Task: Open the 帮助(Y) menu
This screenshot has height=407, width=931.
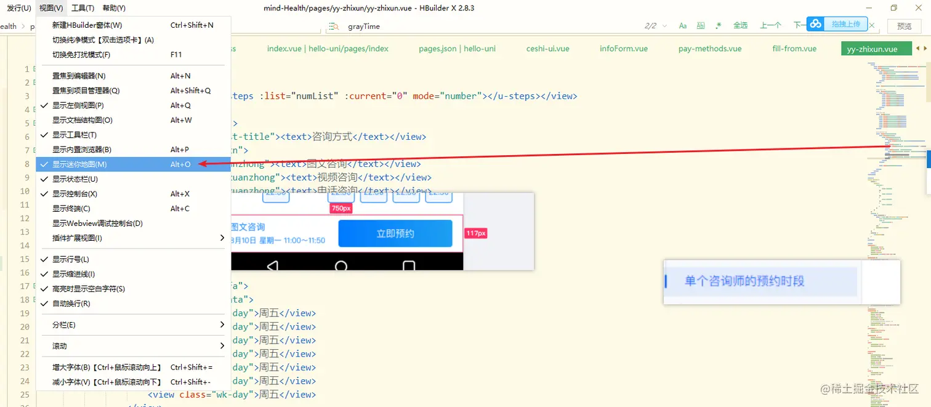Action: point(114,8)
